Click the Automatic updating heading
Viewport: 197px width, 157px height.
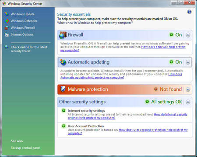click(88, 62)
